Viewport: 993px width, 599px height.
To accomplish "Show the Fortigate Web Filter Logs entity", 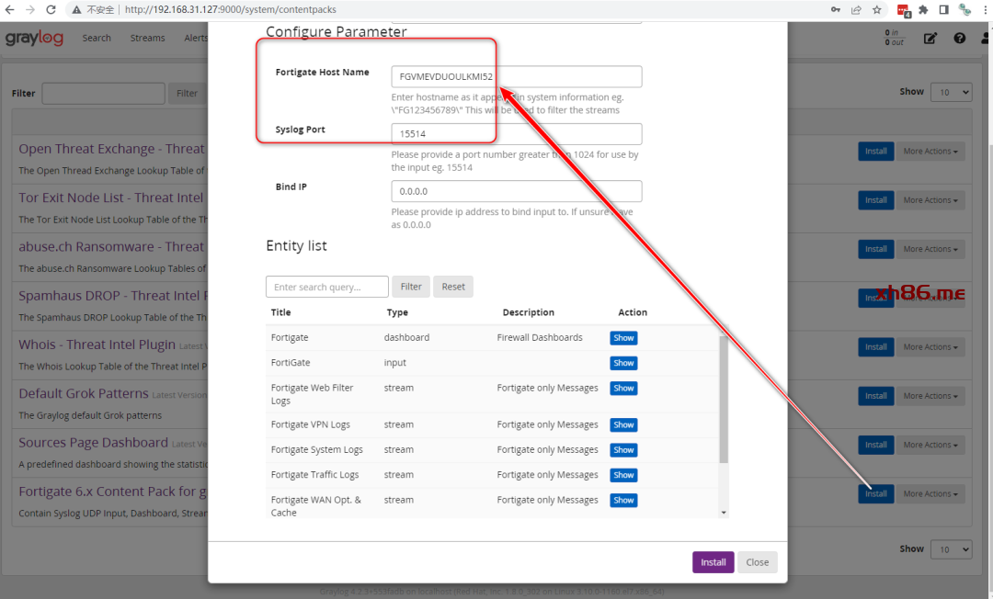I will click(623, 389).
